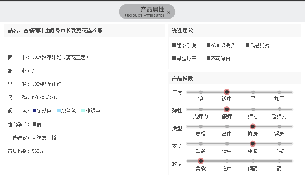Set 版型 slider to 合体 point
This screenshot has height=179, width=305.
click(x=227, y=127)
